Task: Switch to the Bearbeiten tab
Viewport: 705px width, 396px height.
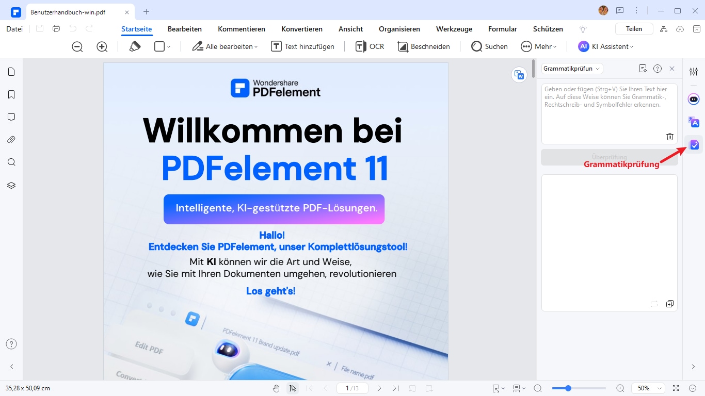Action: (x=185, y=29)
